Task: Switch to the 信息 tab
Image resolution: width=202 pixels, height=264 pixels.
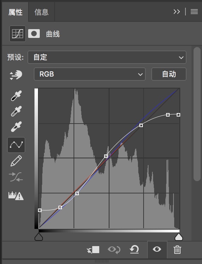Action: coord(41,12)
